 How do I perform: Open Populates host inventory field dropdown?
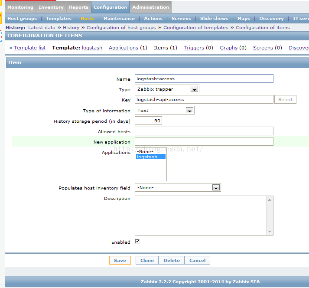[178, 187]
